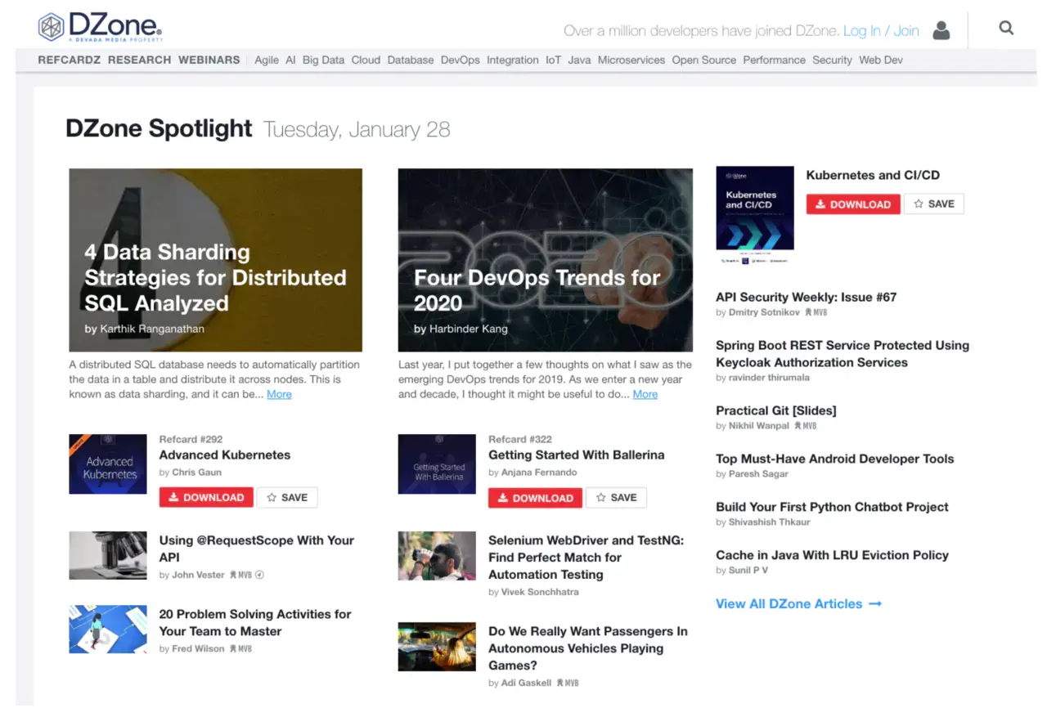The image size is (1047, 708).
Task: Open Build Your First Python Chatbot Project
Action: (832, 507)
